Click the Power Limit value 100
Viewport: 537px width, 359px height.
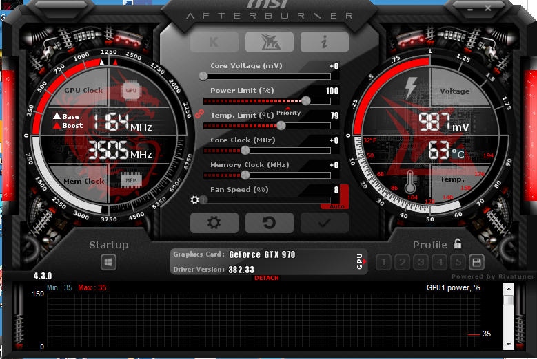332,91
